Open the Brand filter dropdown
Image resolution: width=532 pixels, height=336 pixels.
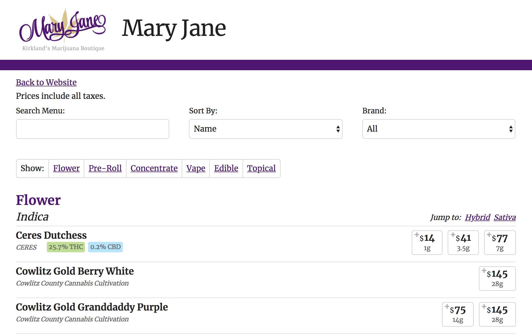(x=439, y=129)
